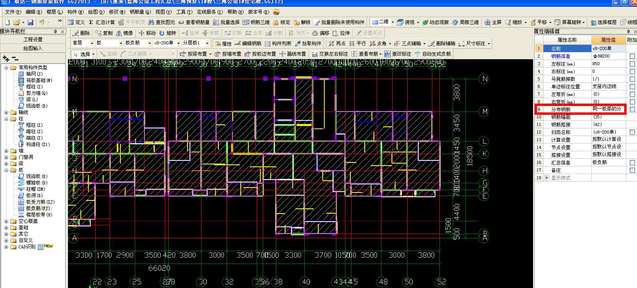The height and width of the screenshot is (288, 637).
Task: Tick the 左标注 row checkbox
Action: pos(632,64)
